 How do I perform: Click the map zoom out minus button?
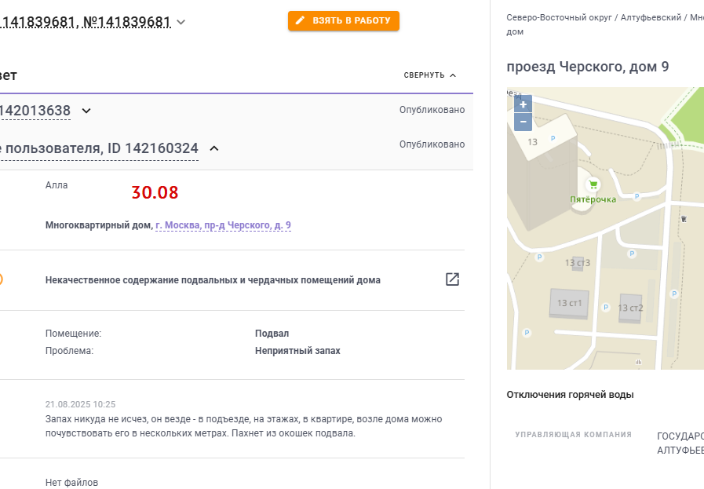523,122
